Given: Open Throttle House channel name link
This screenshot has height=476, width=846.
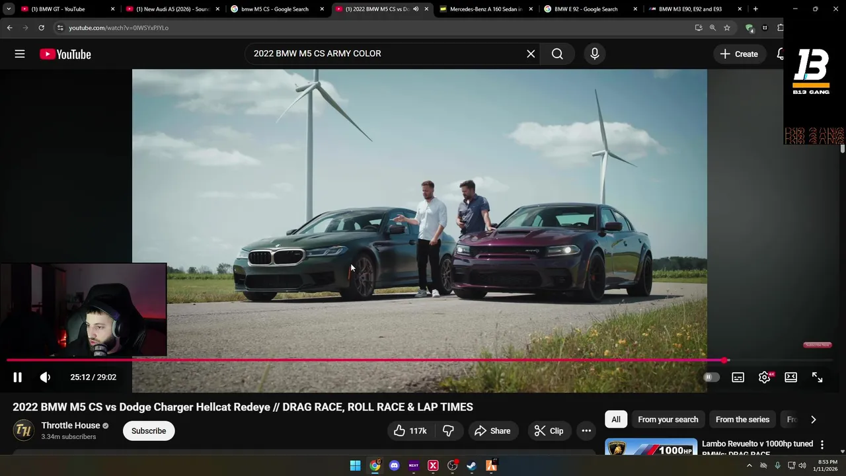Looking at the screenshot, I should coord(71,426).
